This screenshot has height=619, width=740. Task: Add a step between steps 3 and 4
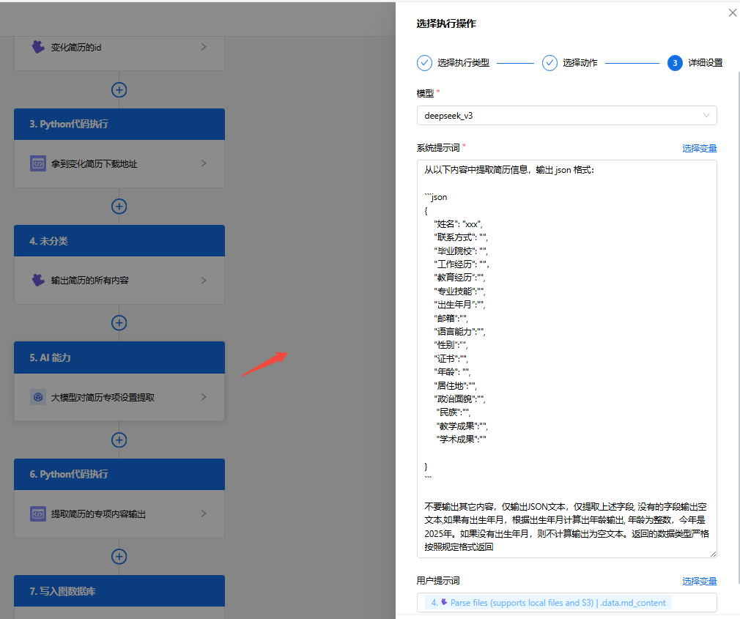pyautogui.click(x=119, y=206)
